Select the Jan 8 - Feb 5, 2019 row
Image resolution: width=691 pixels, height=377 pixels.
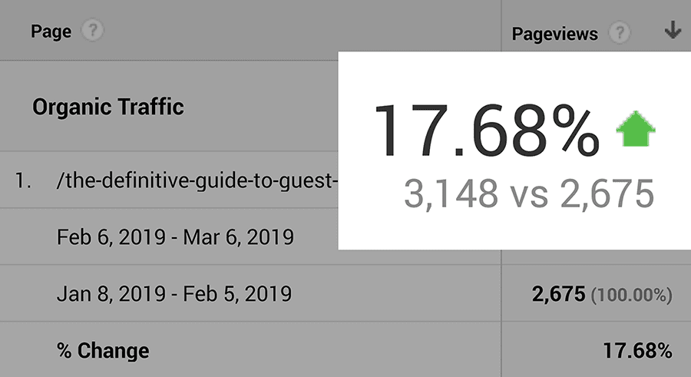coord(174,293)
